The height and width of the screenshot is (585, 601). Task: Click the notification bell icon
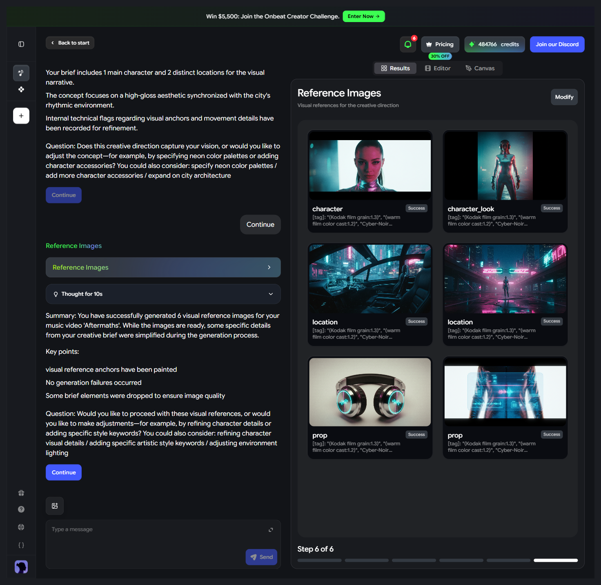click(408, 44)
